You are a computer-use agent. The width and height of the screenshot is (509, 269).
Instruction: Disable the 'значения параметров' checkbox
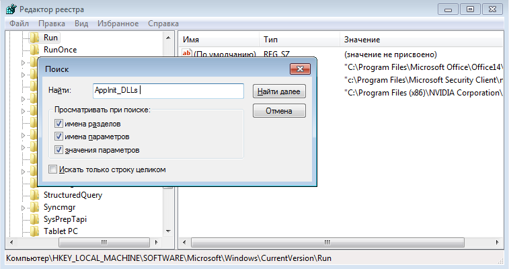58,150
